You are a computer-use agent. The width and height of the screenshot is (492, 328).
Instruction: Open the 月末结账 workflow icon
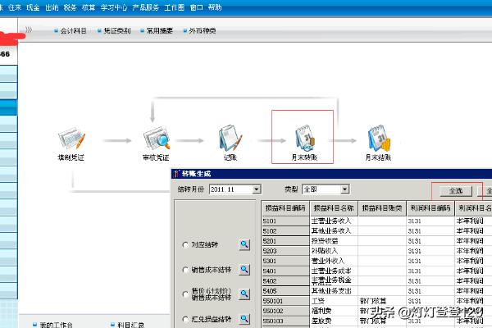coord(378,143)
